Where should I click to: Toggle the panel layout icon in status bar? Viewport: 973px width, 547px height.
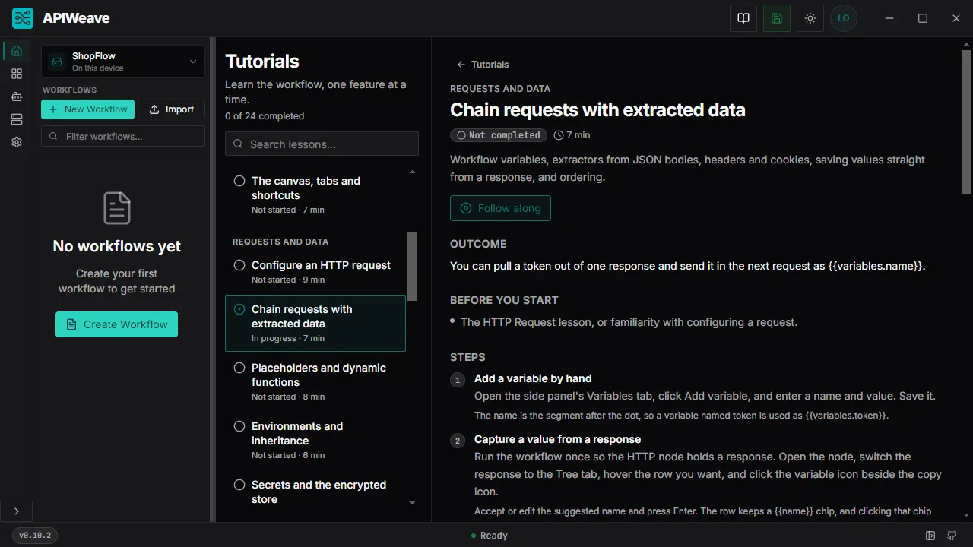(930, 536)
